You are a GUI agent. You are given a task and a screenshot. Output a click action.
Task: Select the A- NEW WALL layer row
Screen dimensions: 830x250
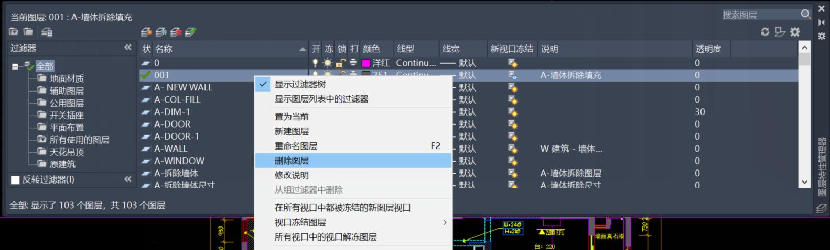click(183, 87)
